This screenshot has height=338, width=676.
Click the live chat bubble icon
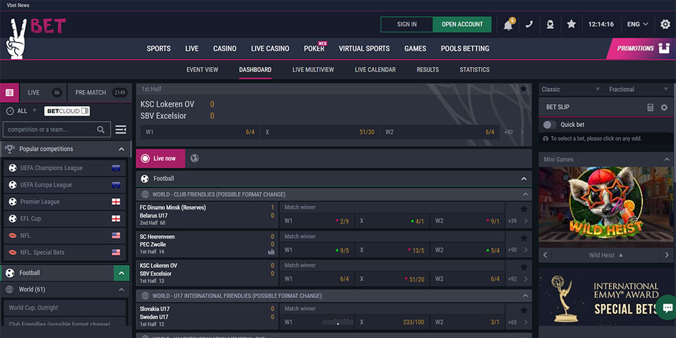click(x=666, y=306)
